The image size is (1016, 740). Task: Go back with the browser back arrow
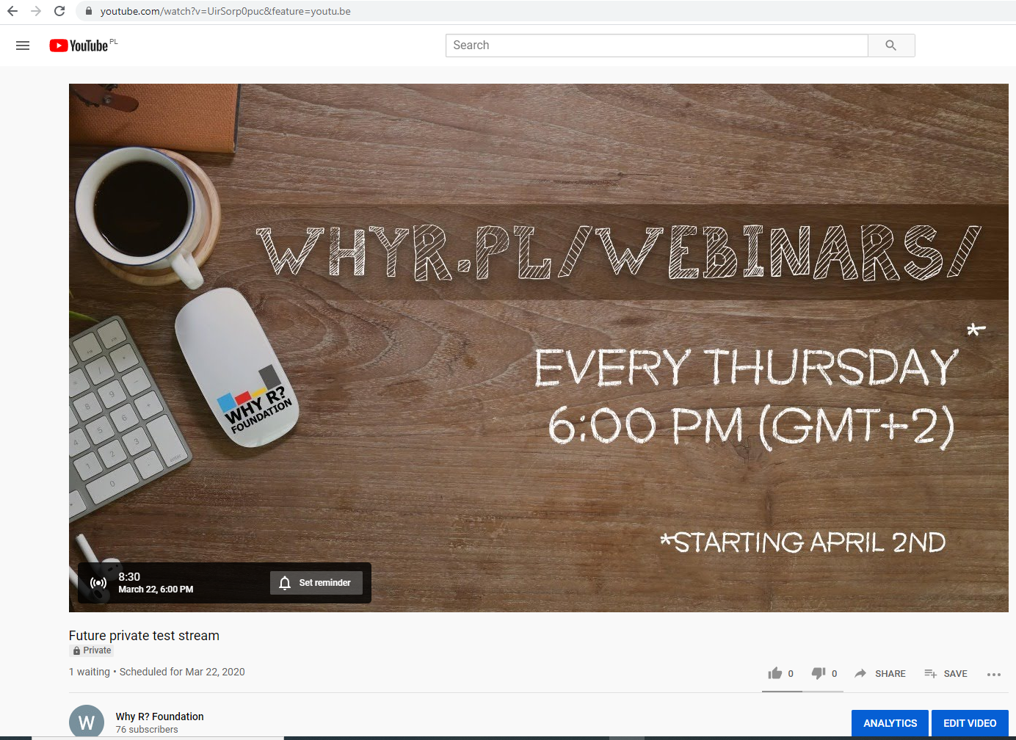pos(12,11)
